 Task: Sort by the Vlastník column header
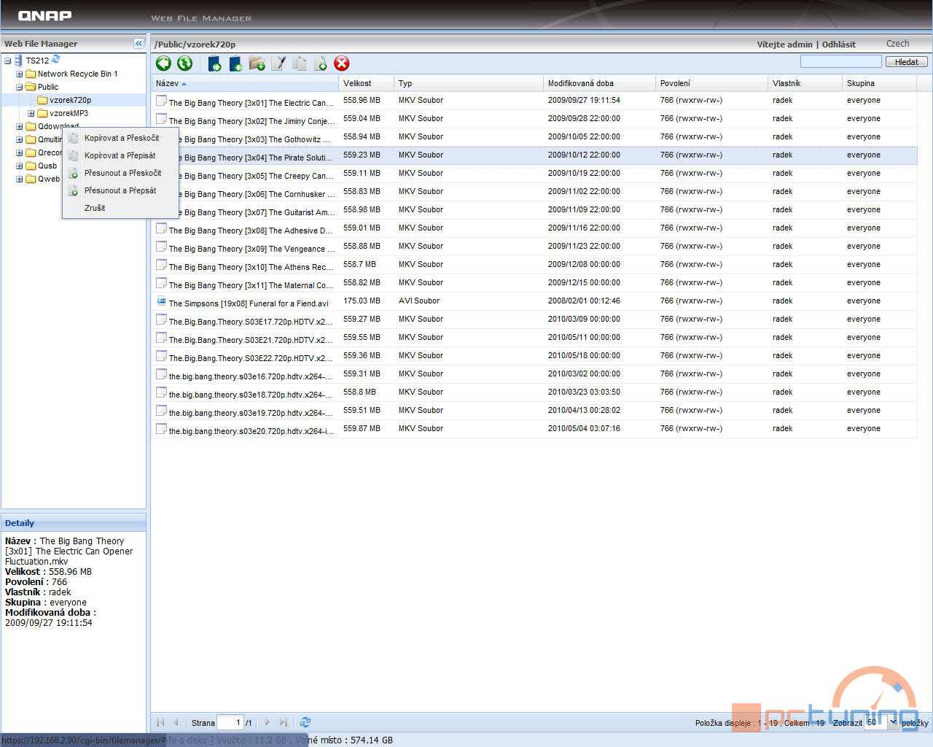click(x=805, y=83)
